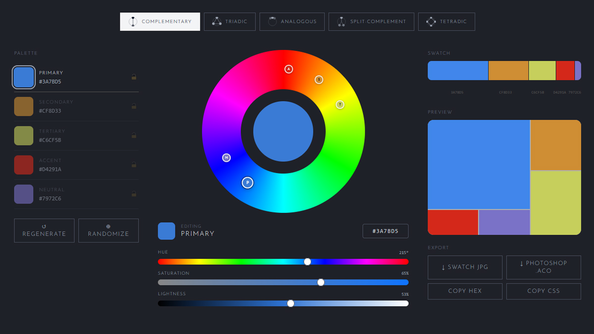Click the Copy CSS button

tap(543, 291)
